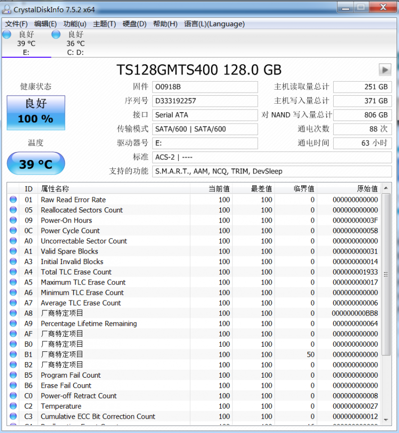Select raw value 000000001933 for Total TLC Erase

coord(355,272)
